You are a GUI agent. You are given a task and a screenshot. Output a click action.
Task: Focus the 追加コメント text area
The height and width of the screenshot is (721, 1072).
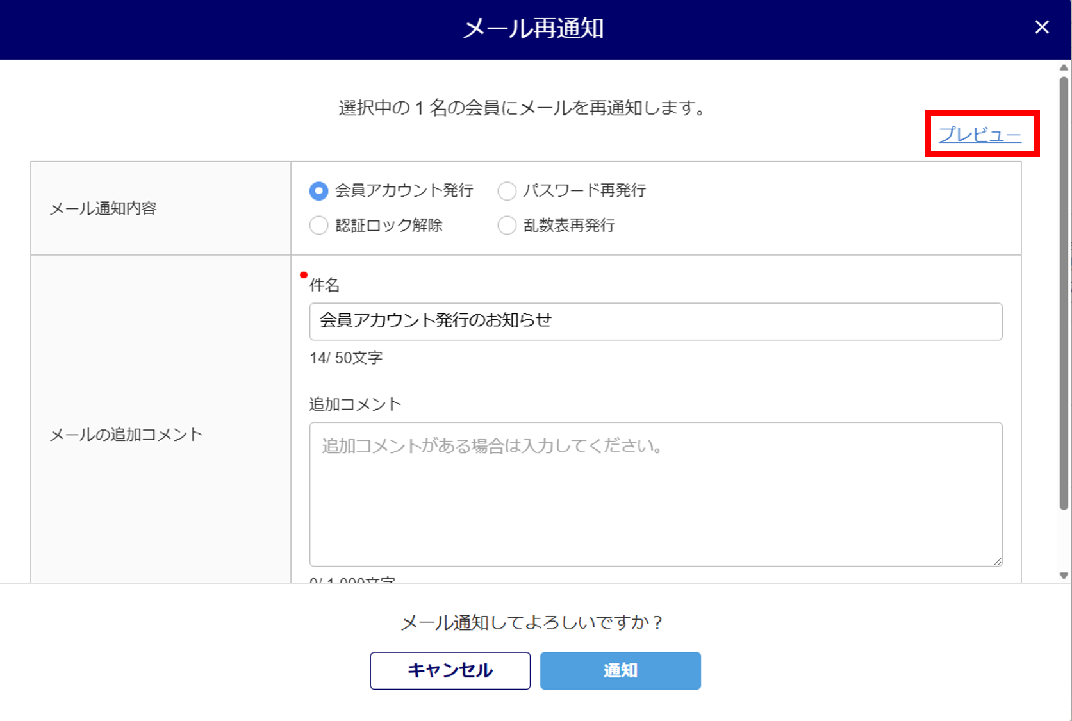pos(655,493)
